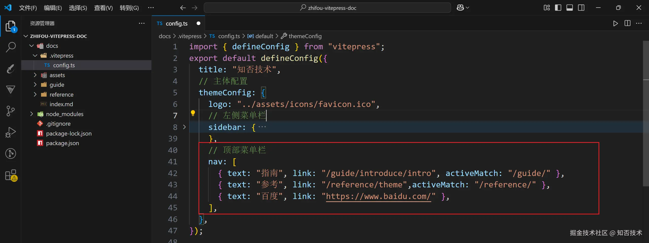Toggle the secondary sidebar visibility
The image size is (649, 243).
[581, 8]
